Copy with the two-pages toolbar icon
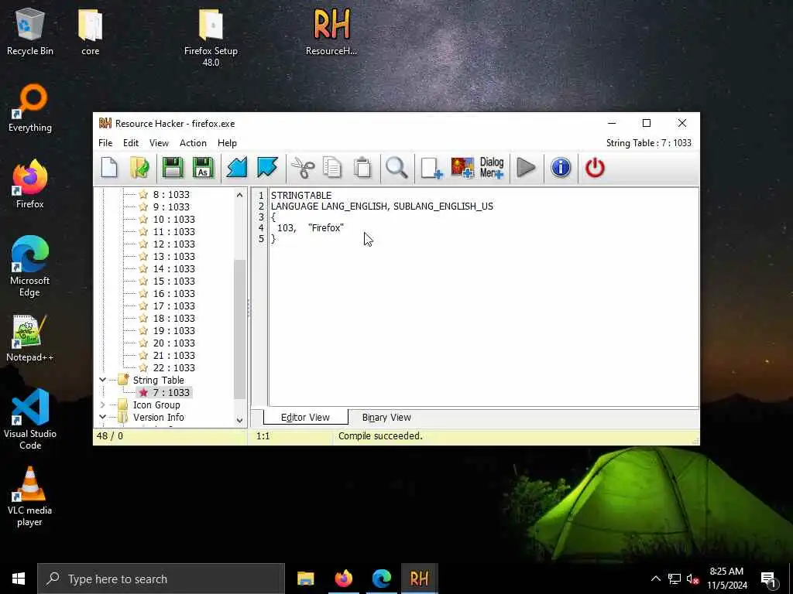The image size is (793, 594). 332,168
